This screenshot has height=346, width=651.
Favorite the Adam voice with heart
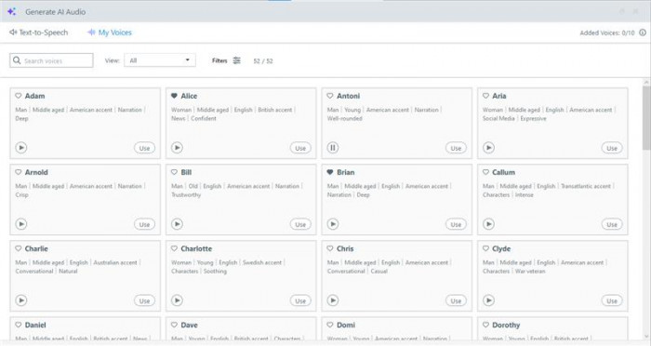tap(19, 96)
